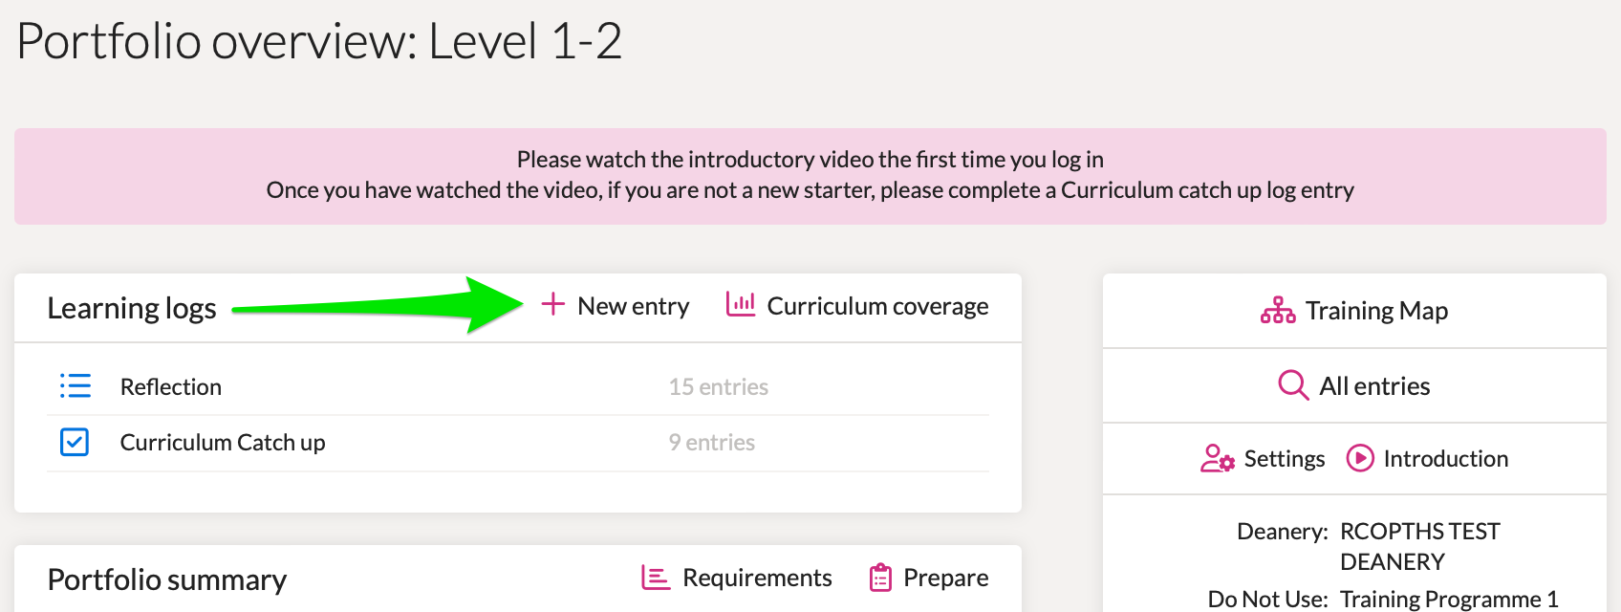Click the Introduction play button icon
The image size is (1621, 612).
pos(1360,458)
